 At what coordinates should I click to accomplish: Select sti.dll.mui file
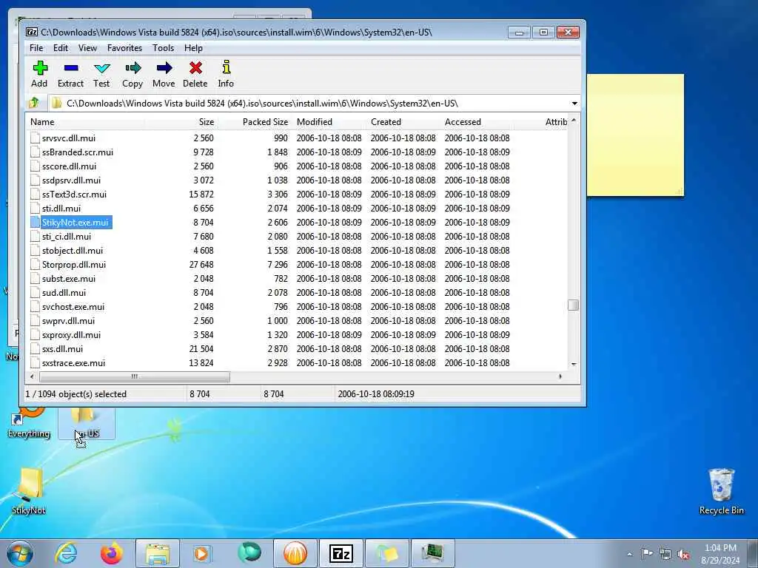(x=61, y=208)
